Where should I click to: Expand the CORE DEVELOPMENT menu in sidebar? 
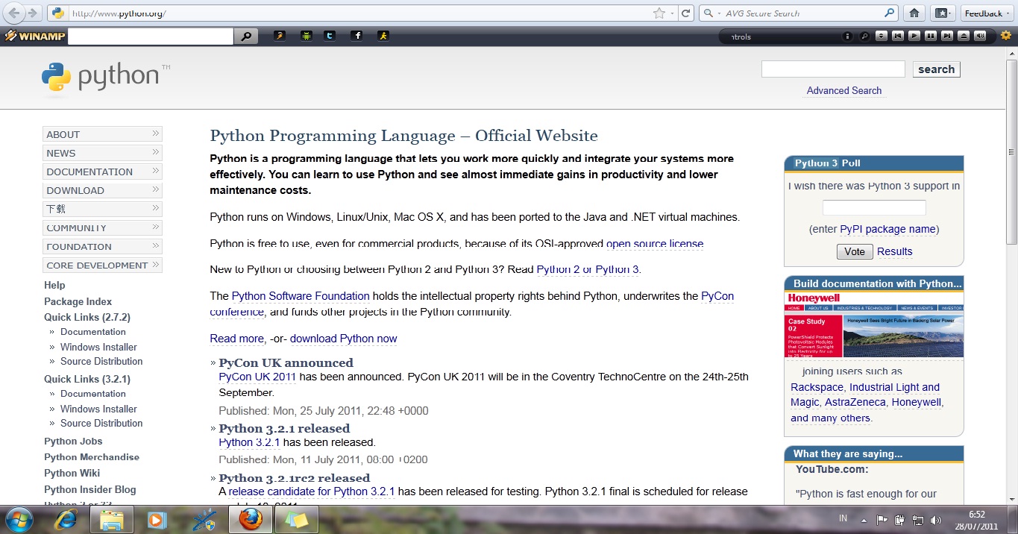point(102,265)
